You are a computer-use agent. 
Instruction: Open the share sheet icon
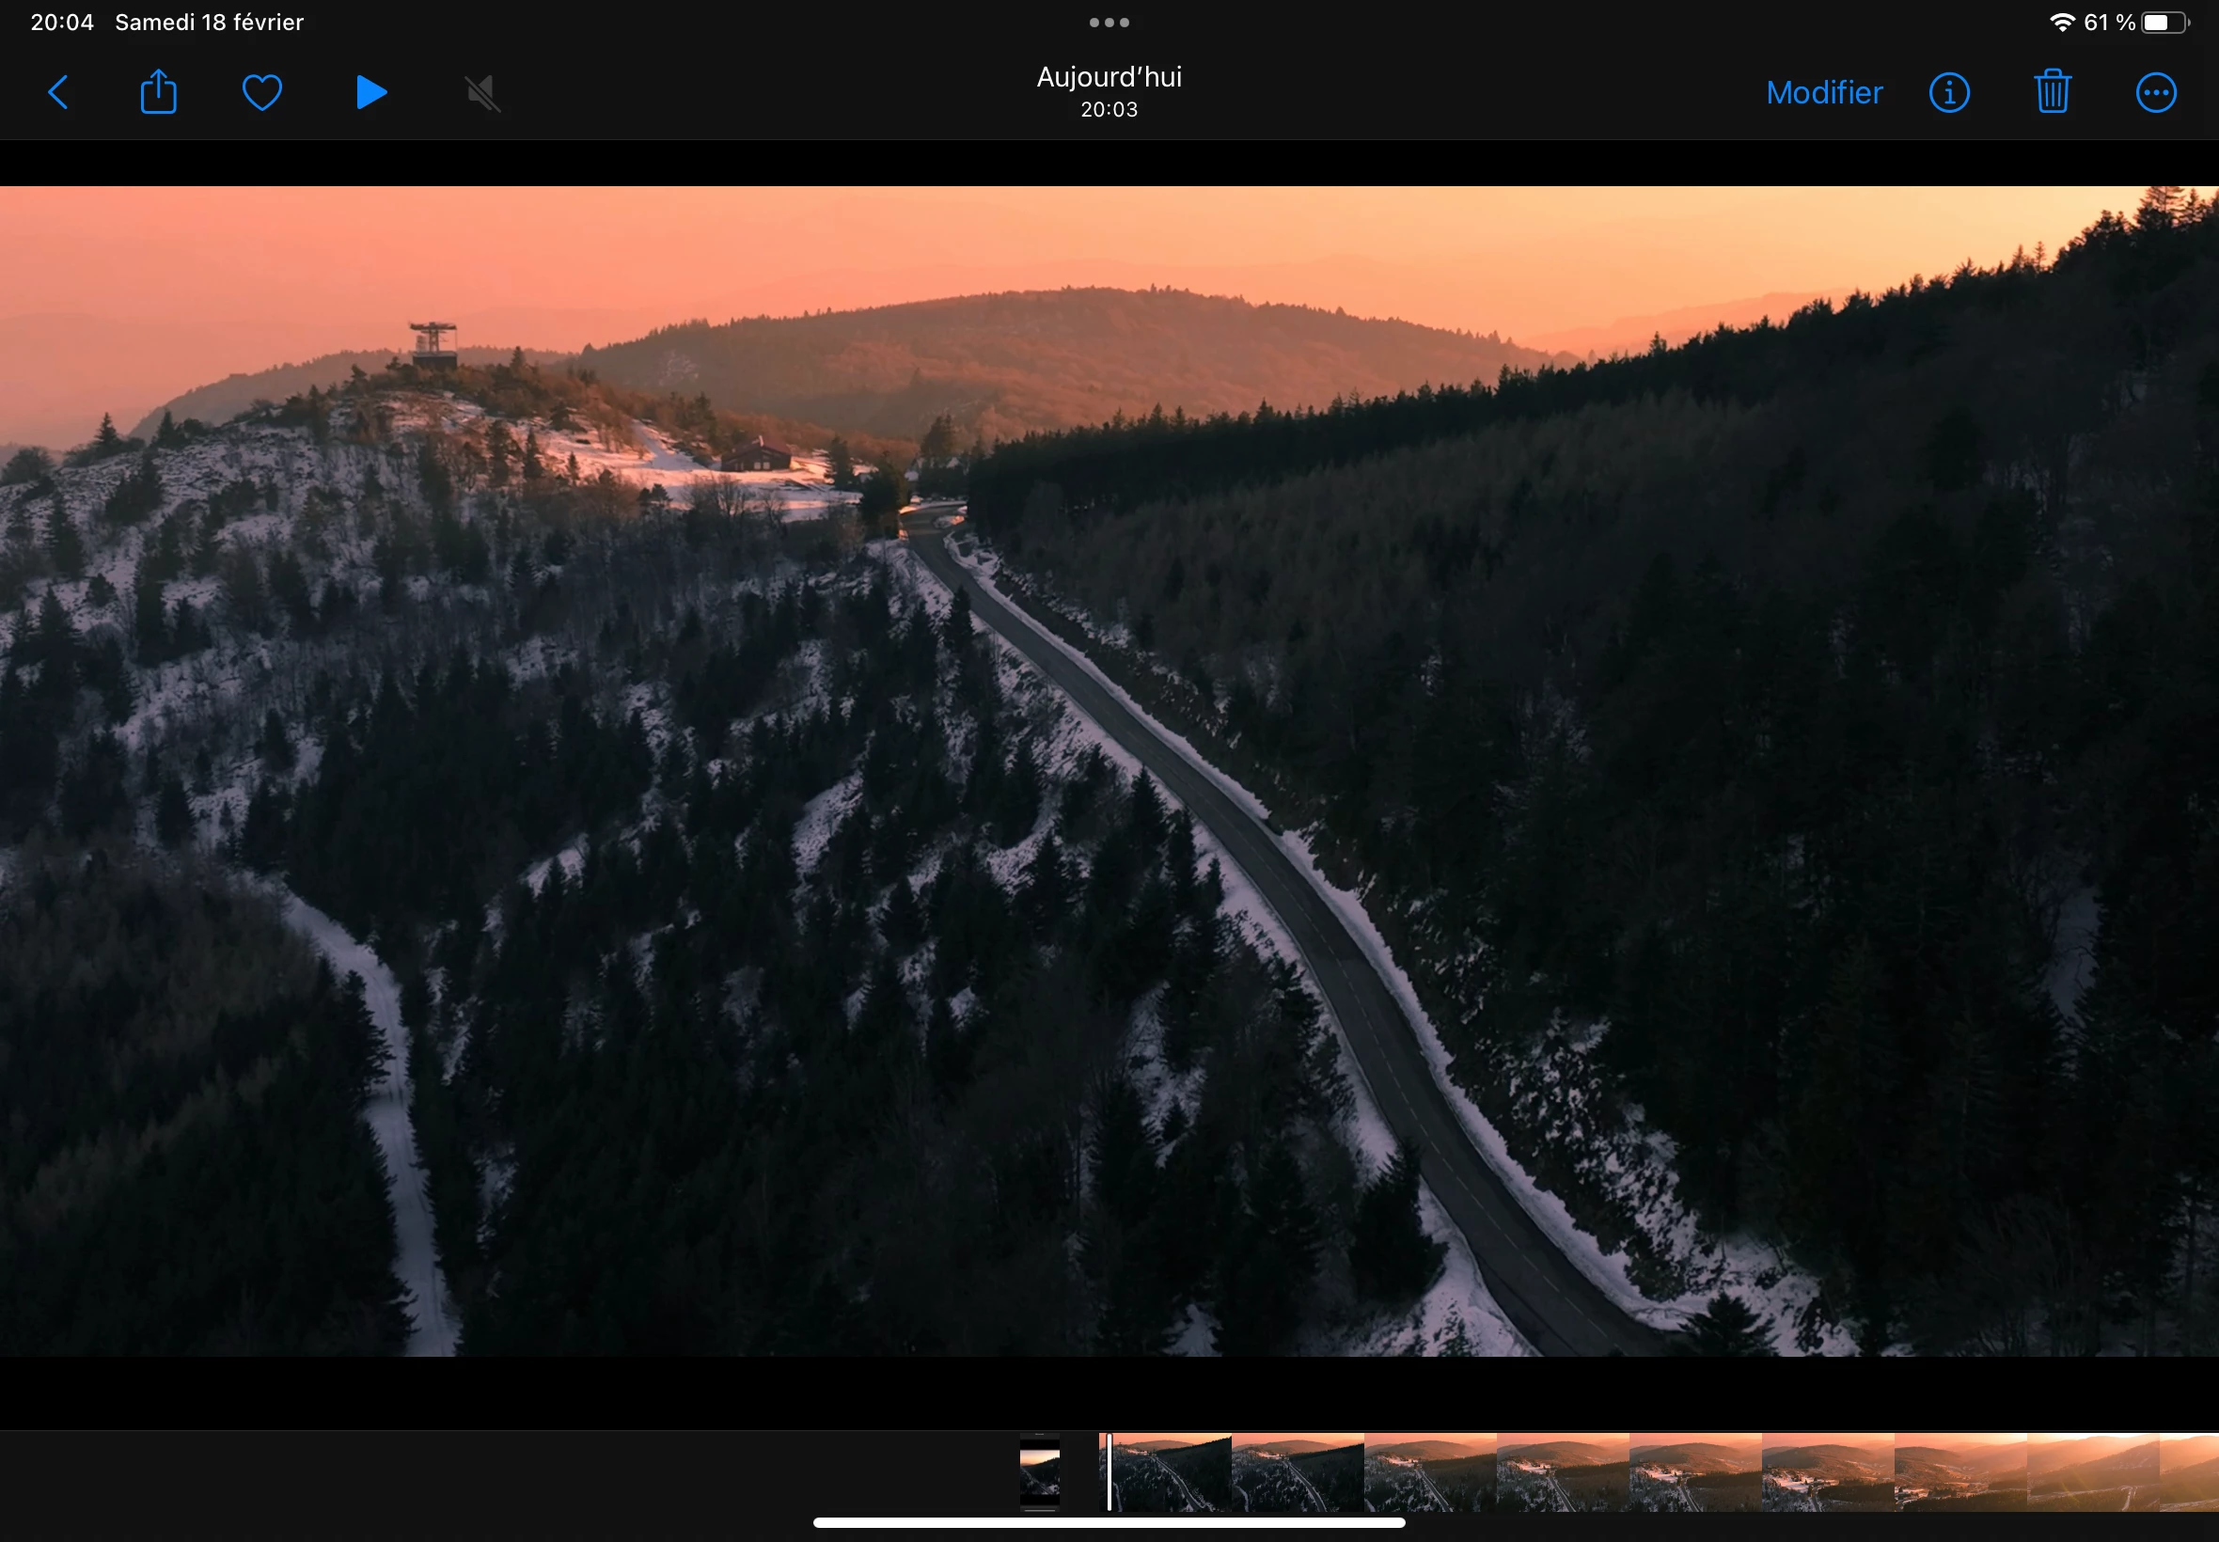158,93
